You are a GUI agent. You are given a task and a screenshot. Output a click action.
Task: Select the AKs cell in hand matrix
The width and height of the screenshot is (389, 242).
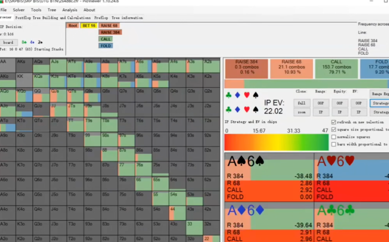click(24, 65)
